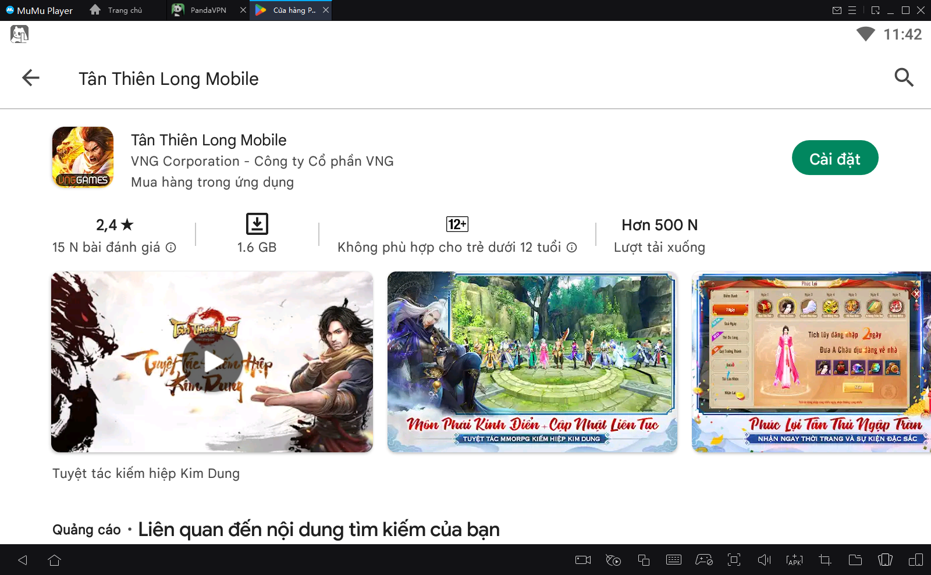Close the PandaVPN tab
Viewport: 931px width, 575px height.
pos(243,10)
